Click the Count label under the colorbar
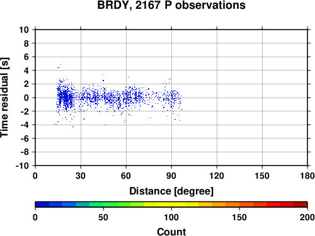 click(171, 232)
